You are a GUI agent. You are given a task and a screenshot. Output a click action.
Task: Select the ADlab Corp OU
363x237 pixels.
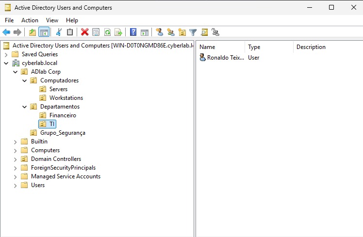click(x=46, y=72)
